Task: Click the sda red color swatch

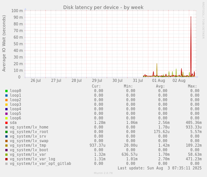Action: point(6,123)
